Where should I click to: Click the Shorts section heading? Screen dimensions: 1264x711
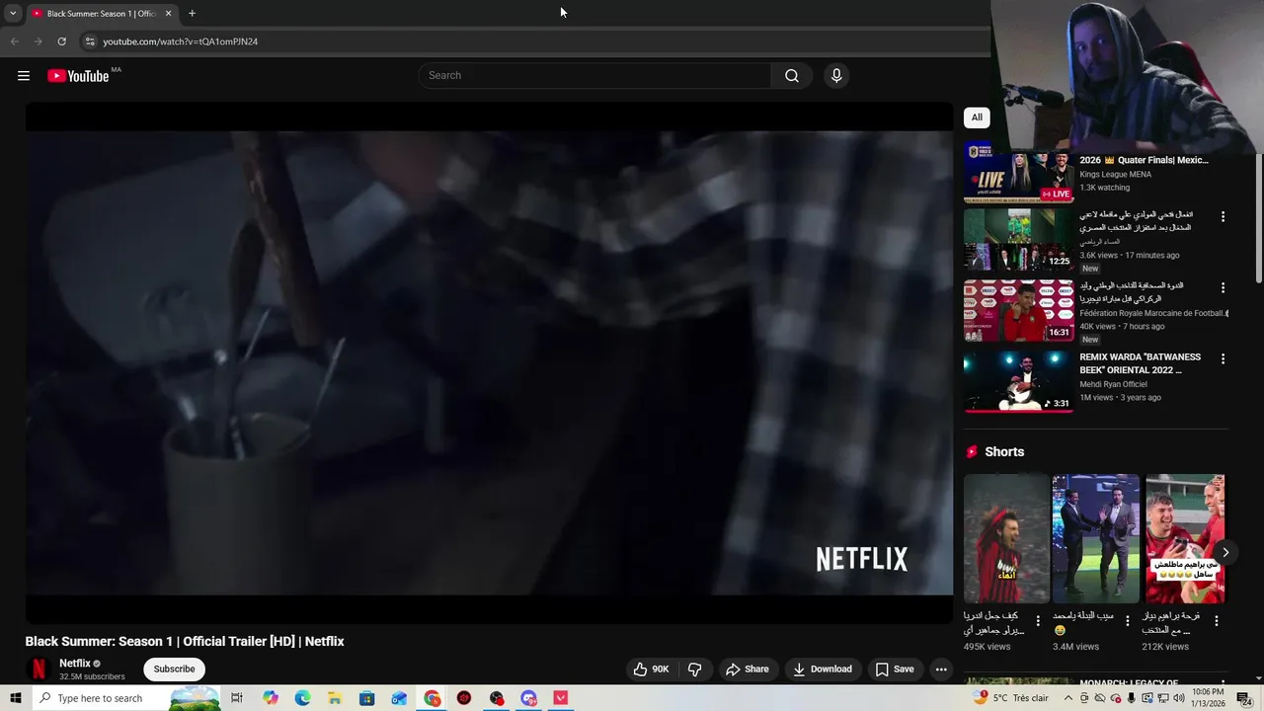1004,451
